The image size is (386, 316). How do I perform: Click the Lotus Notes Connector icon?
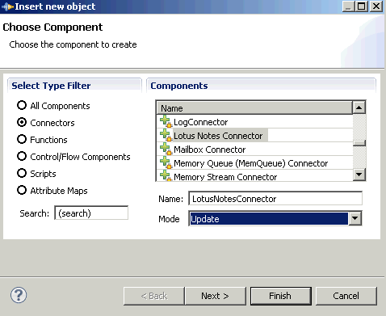[x=166, y=135]
